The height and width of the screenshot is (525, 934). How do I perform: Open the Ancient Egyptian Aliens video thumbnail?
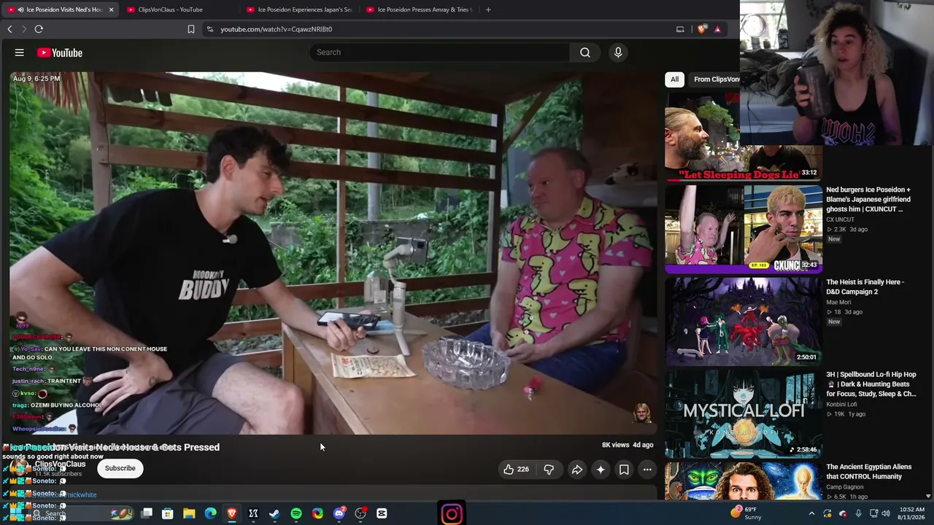coord(744,481)
